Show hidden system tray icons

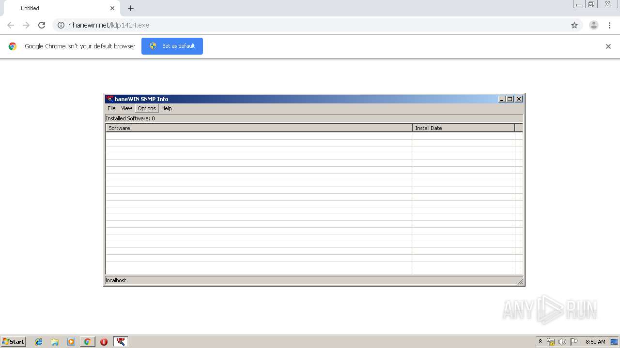point(541,342)
